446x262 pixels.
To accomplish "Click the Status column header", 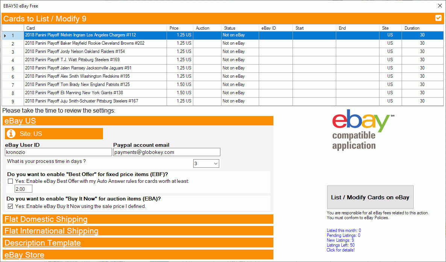I will point(240,28).
